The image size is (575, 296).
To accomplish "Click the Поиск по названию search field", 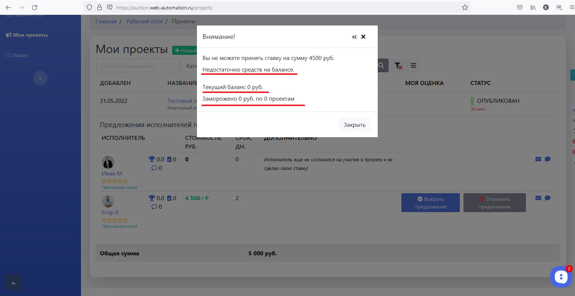I will tap(137, 66).
